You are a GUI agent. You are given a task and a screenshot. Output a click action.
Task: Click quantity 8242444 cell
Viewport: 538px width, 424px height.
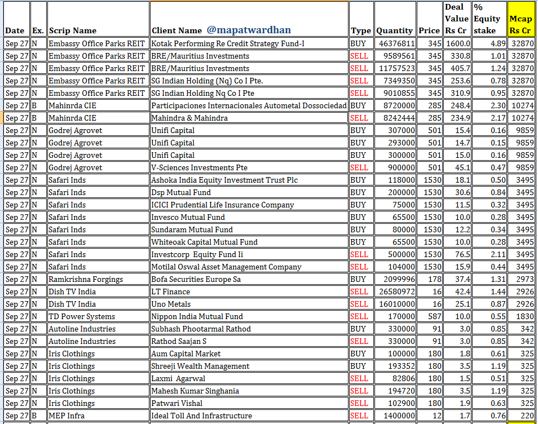pyautogui.click(x=395, y=118)
